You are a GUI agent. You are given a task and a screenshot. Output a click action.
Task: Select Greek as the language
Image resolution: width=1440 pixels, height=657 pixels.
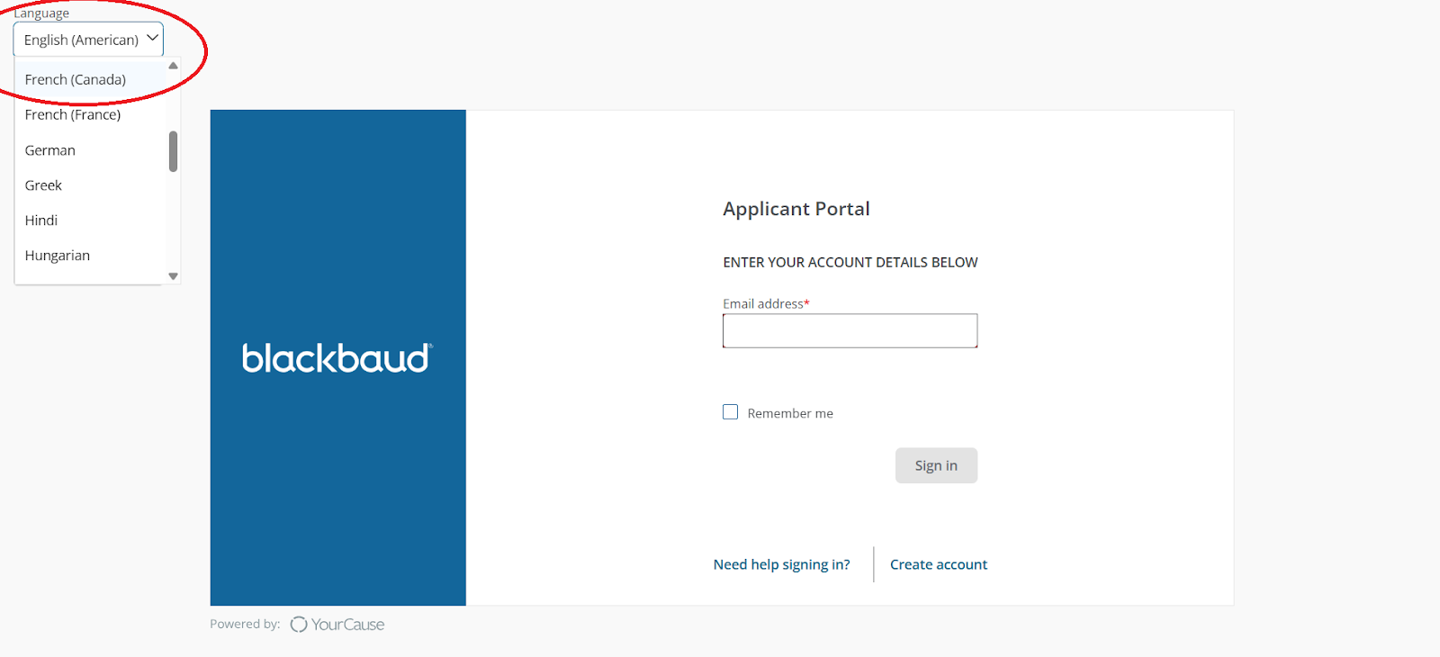point(43,185)
